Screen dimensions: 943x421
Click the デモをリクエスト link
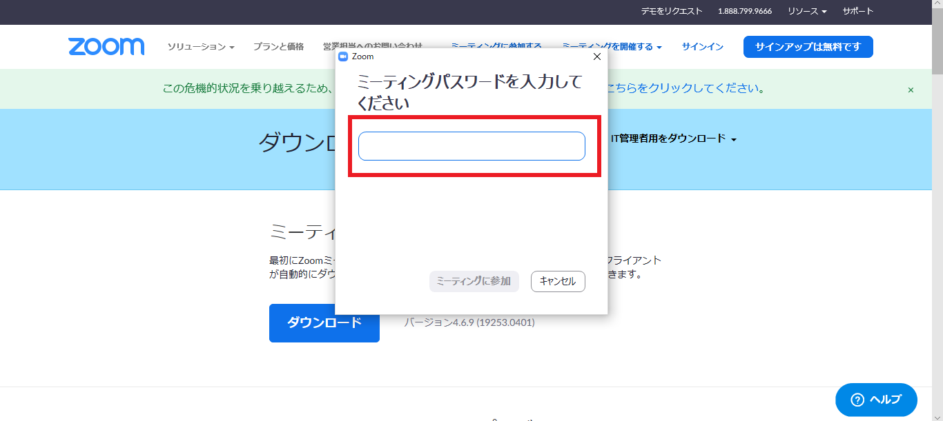click(x=671, y=11)
